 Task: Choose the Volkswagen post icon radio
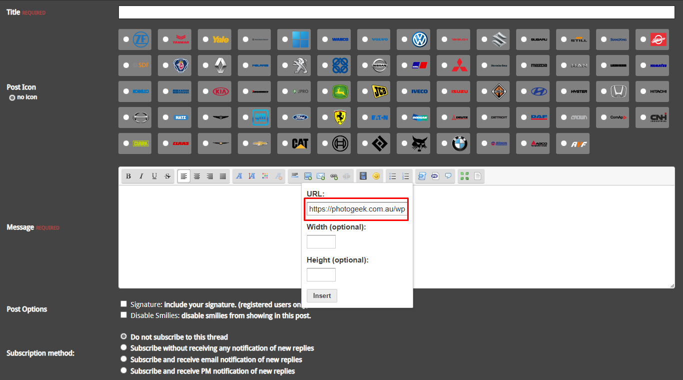(x=405, y=39)
